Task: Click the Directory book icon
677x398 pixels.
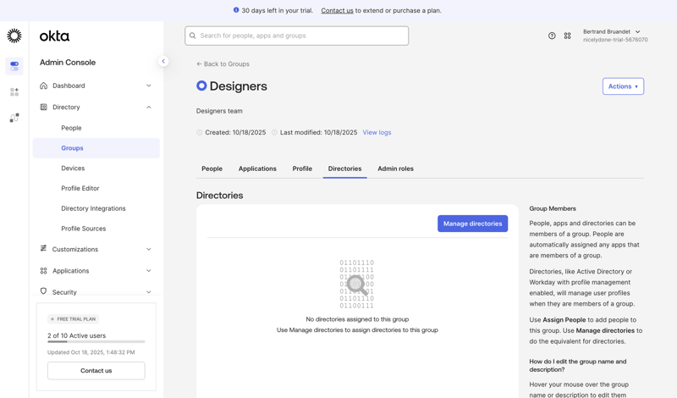Action: (44, 107)
